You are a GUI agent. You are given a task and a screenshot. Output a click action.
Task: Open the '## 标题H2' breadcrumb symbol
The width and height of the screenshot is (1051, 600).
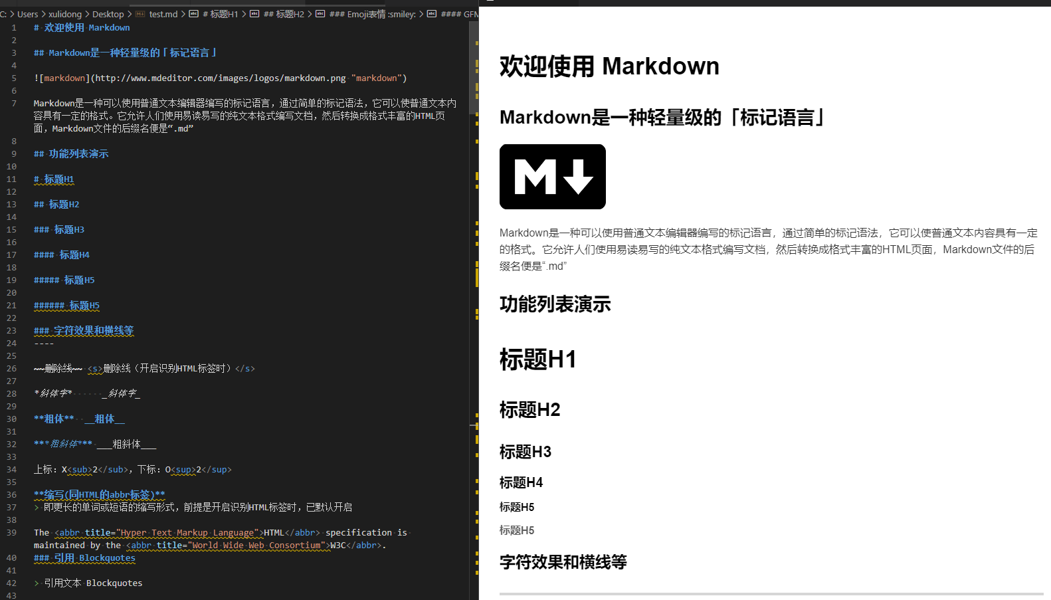284,14
